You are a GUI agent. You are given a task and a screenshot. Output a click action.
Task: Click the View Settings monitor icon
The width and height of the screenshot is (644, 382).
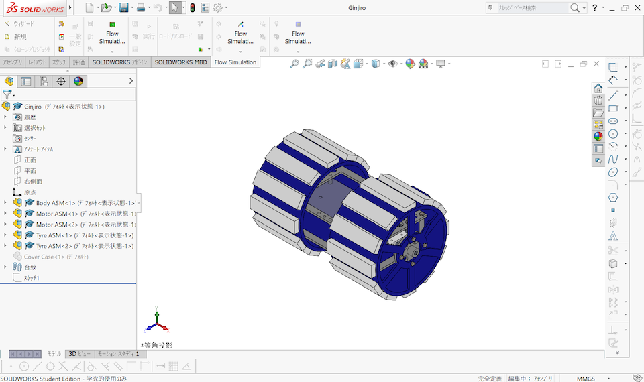[441, 64]
